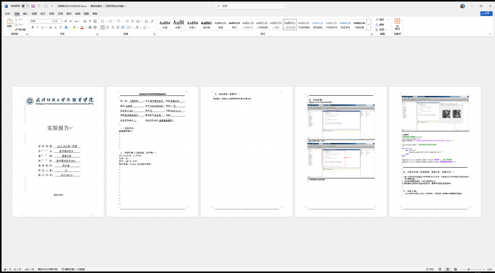Toggle underline formatting
The width and height of the screenshot is (495, 273).
point(42,28)
